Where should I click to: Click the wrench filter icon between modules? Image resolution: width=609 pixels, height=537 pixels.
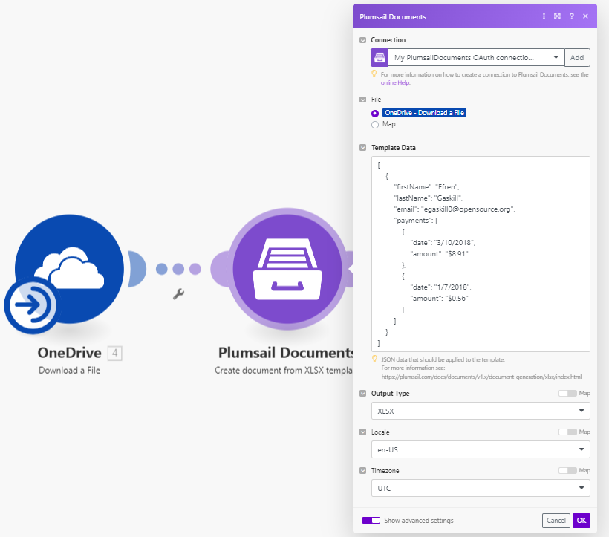[178, 294]
